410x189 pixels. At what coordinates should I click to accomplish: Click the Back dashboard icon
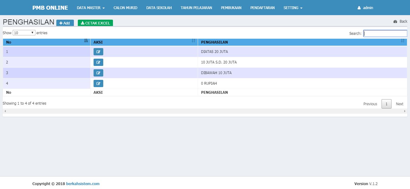coord(395,21)
